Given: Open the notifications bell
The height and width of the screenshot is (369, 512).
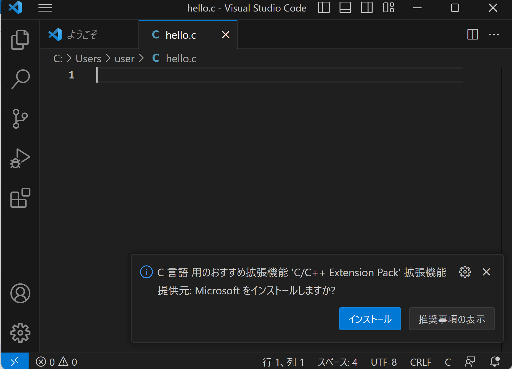Looking at the screenshot, I should click(x=495, y=362).
